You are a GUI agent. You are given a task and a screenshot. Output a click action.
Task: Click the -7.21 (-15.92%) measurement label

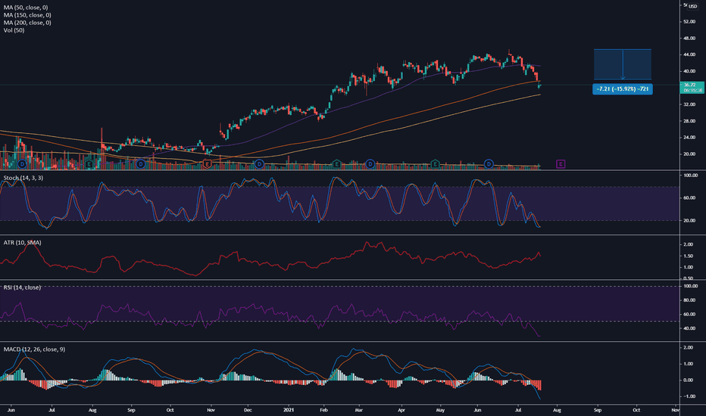[x=623, y=89]
